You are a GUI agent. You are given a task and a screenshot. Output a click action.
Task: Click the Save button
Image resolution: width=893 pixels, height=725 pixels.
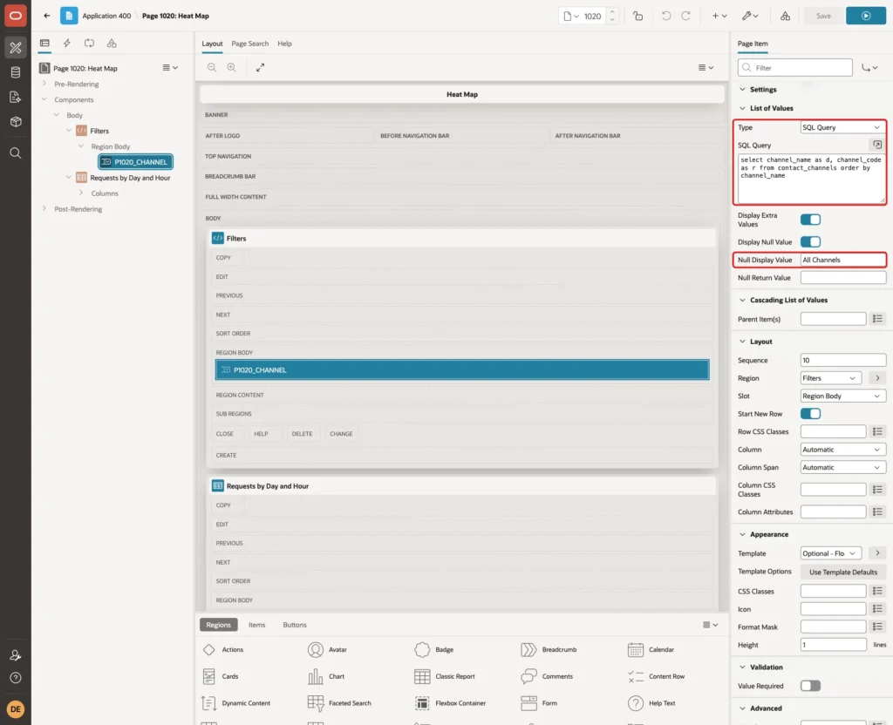tap(823, 16)
